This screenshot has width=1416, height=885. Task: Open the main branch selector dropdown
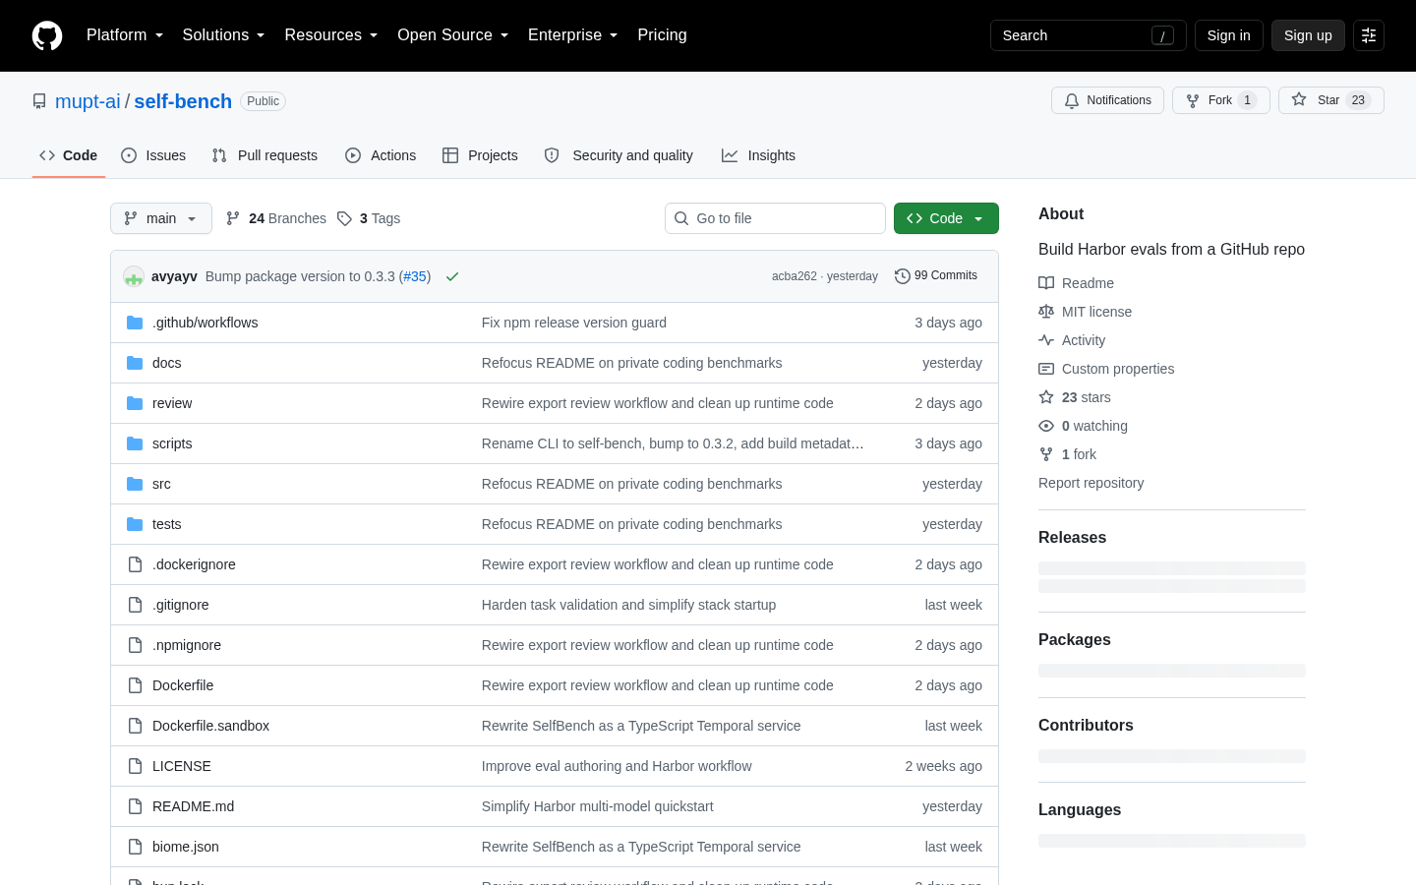point(161,218)
